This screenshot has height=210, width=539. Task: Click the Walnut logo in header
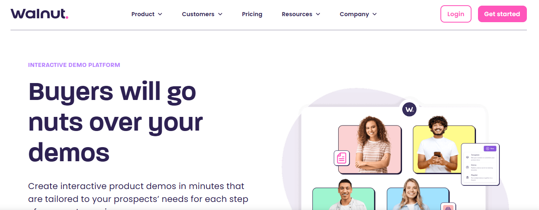coord(40,14)
